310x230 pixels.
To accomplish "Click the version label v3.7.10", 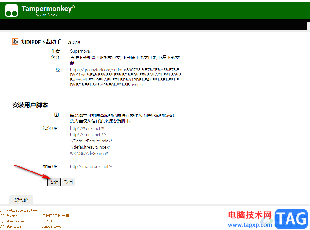I will pyautogui.click(x=74, y=42).
